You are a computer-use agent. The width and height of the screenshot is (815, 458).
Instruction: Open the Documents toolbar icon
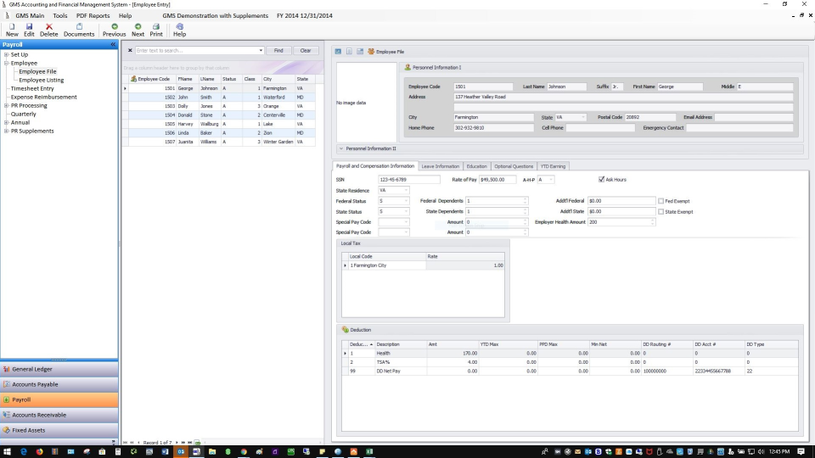79,27
